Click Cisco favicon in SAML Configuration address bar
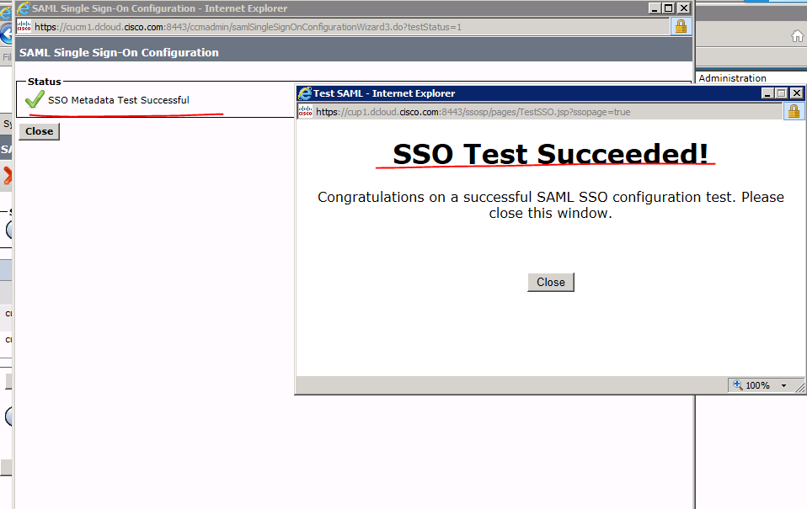The width and height of the screenshot is (807, 509). coord(24,27)
